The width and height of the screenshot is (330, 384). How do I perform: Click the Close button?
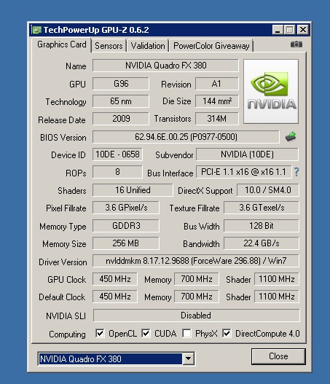pyautogui.click(x=278, y=356)
